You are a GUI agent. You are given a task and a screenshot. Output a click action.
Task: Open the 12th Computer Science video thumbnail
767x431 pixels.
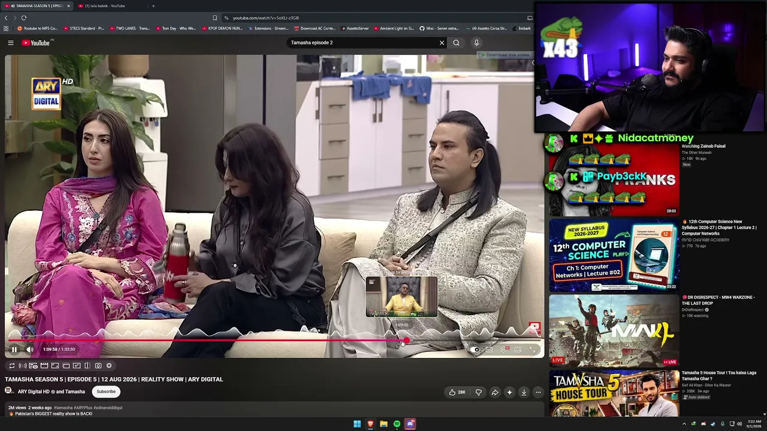pos(614,254)
